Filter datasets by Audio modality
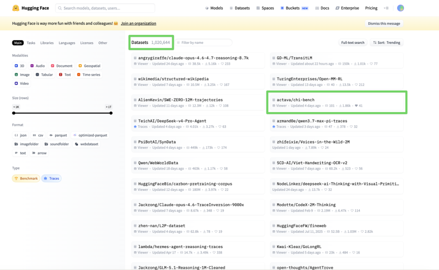 click(x=37, y=66)
